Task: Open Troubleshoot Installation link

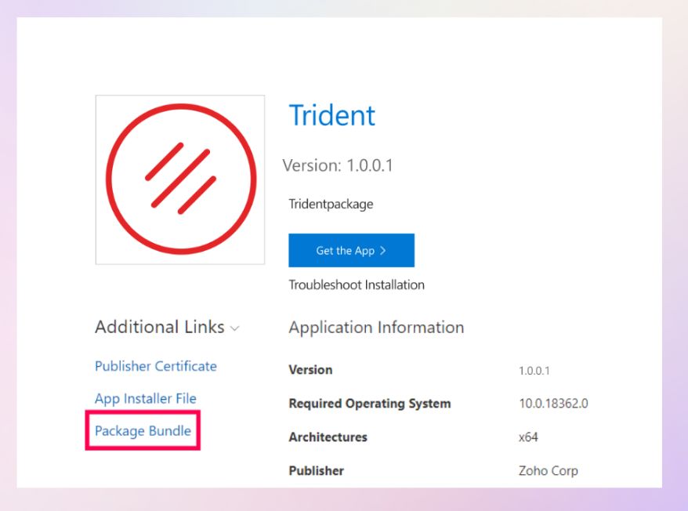Action: [357, 285]
